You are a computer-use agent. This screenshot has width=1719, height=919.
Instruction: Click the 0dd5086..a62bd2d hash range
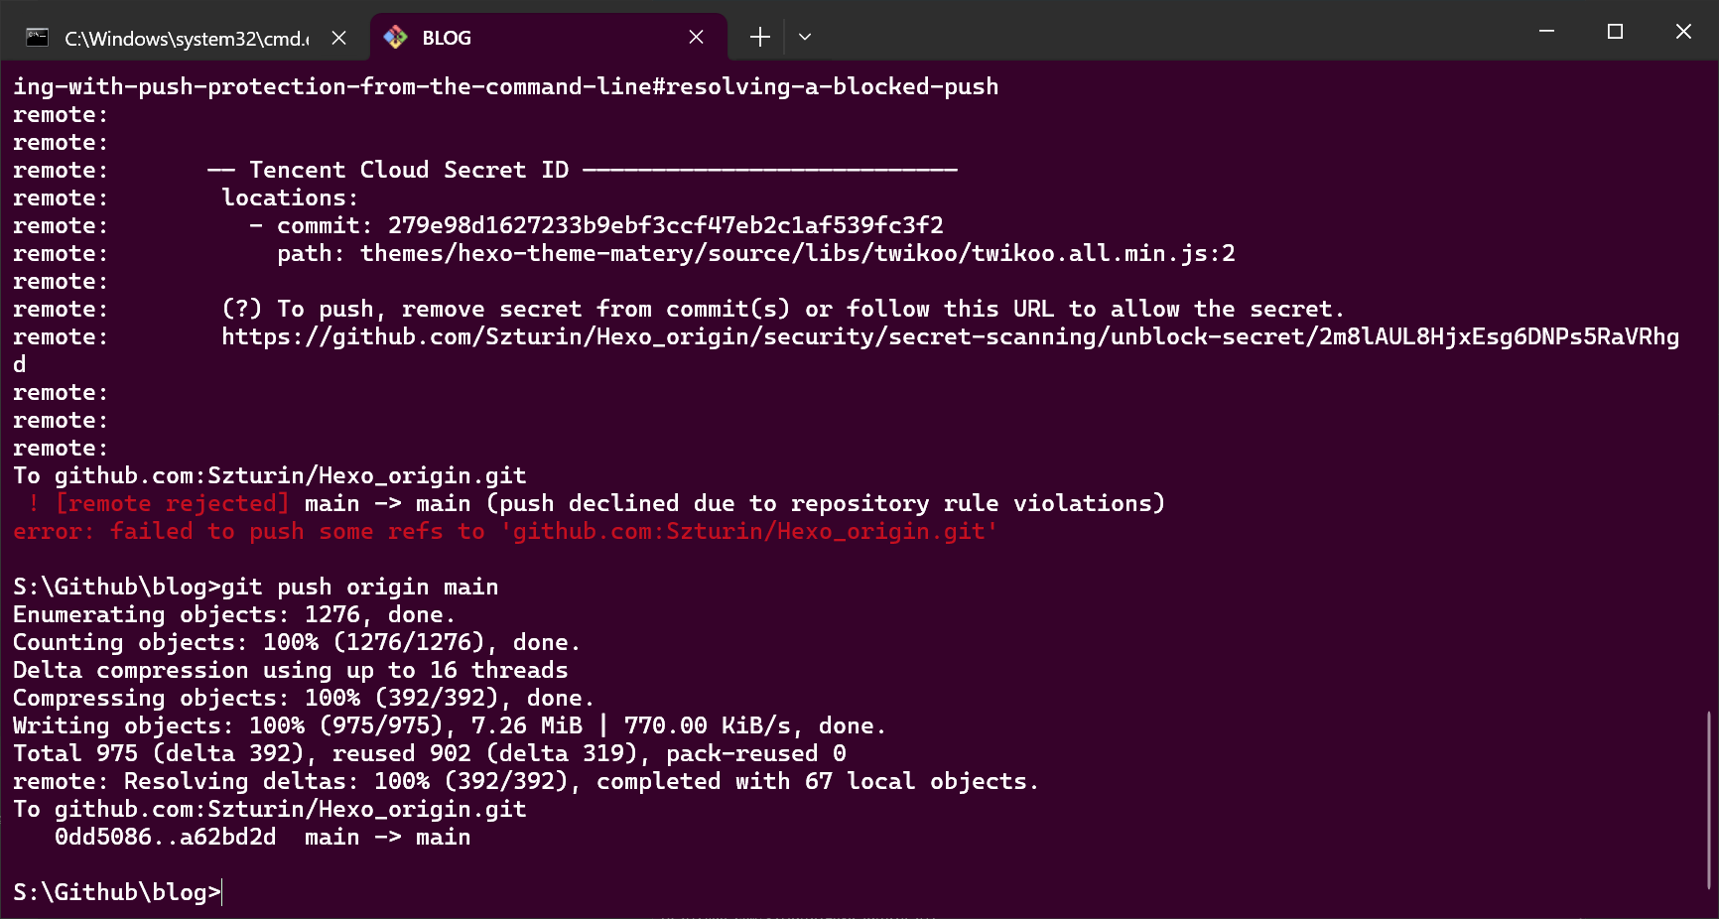166,838
